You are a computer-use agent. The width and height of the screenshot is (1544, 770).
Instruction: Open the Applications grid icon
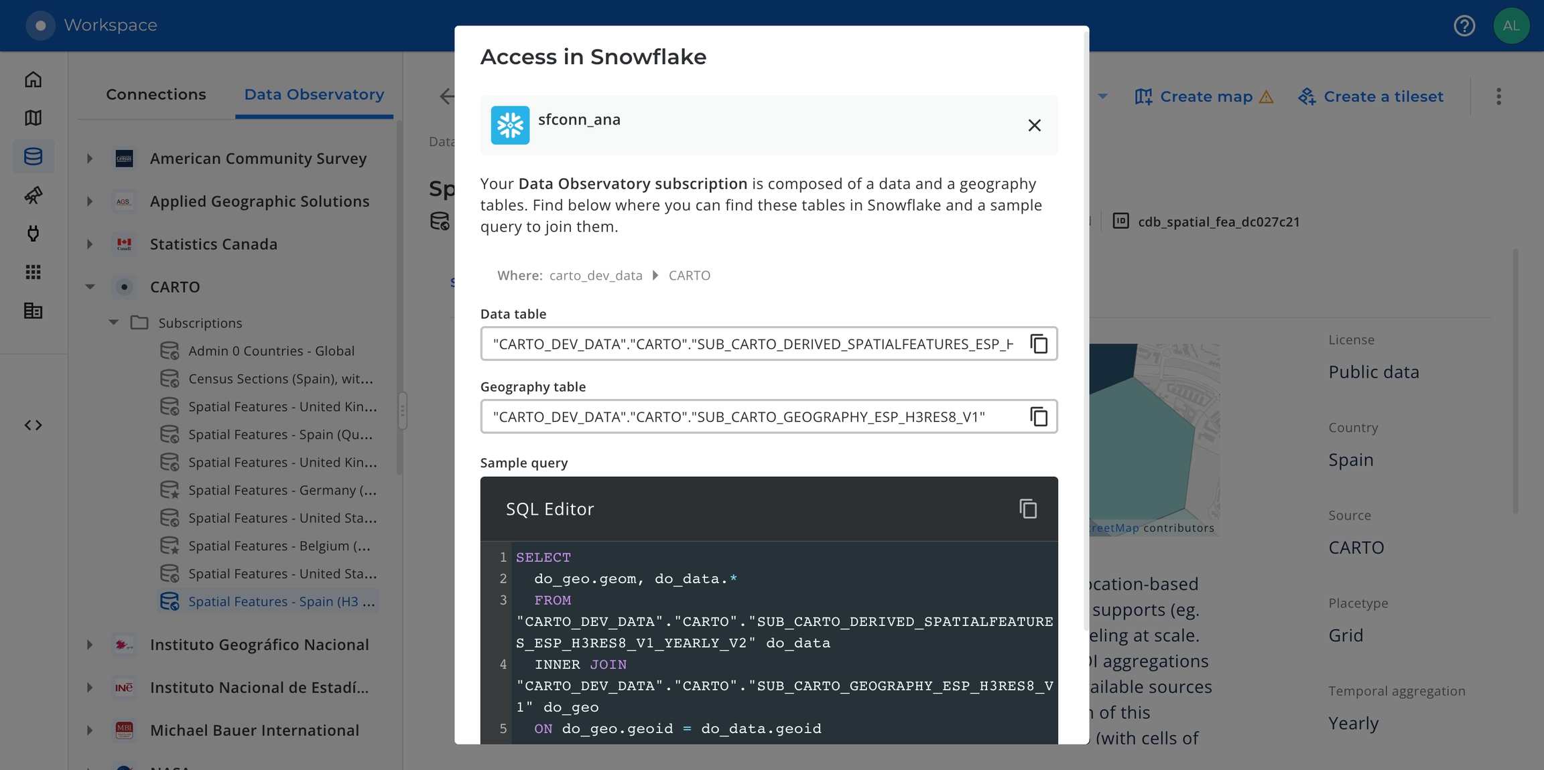pyautogui.click(x=33, y=272)
